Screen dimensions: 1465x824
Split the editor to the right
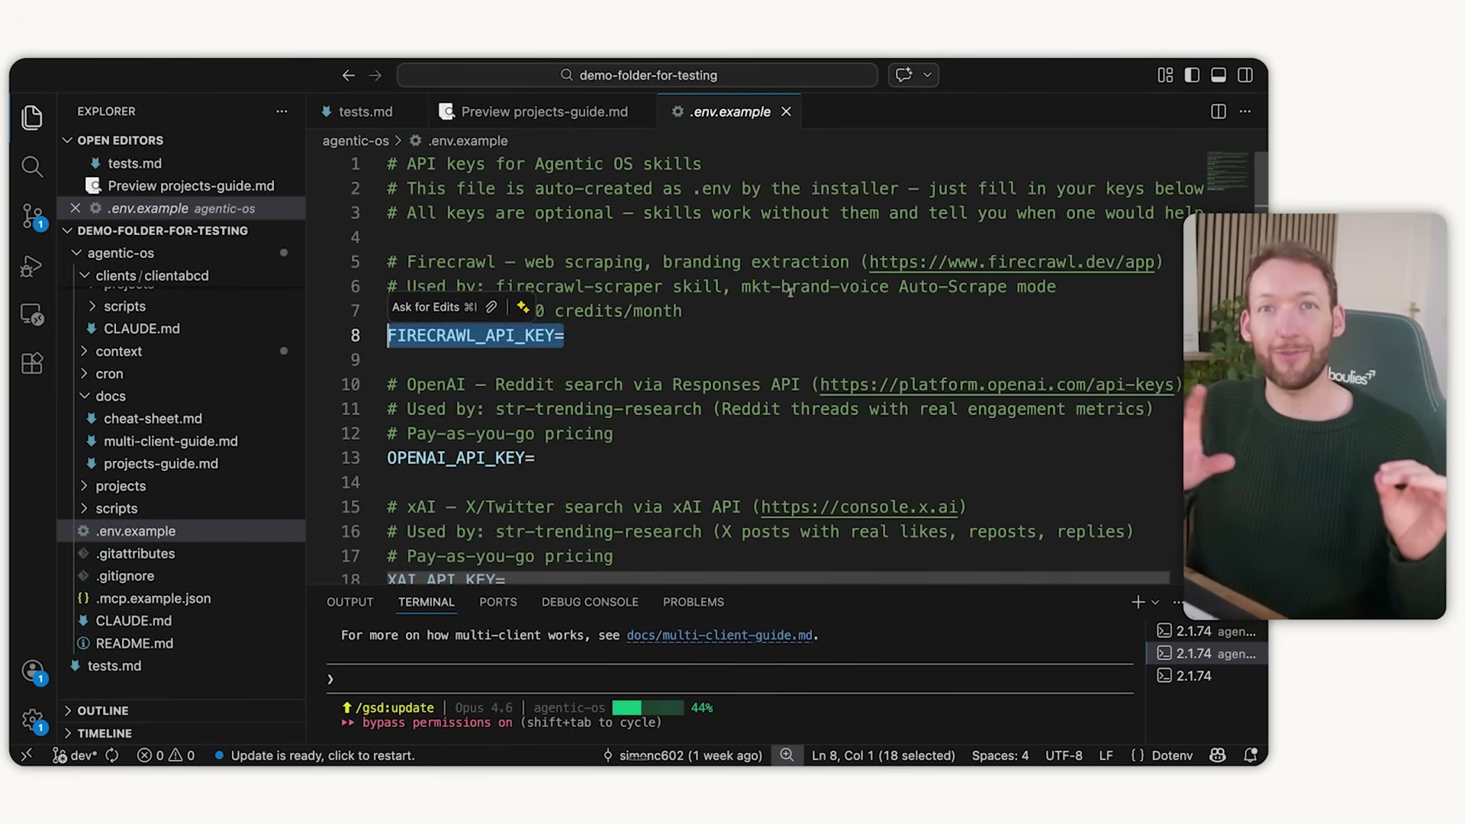coord(1219,111)
